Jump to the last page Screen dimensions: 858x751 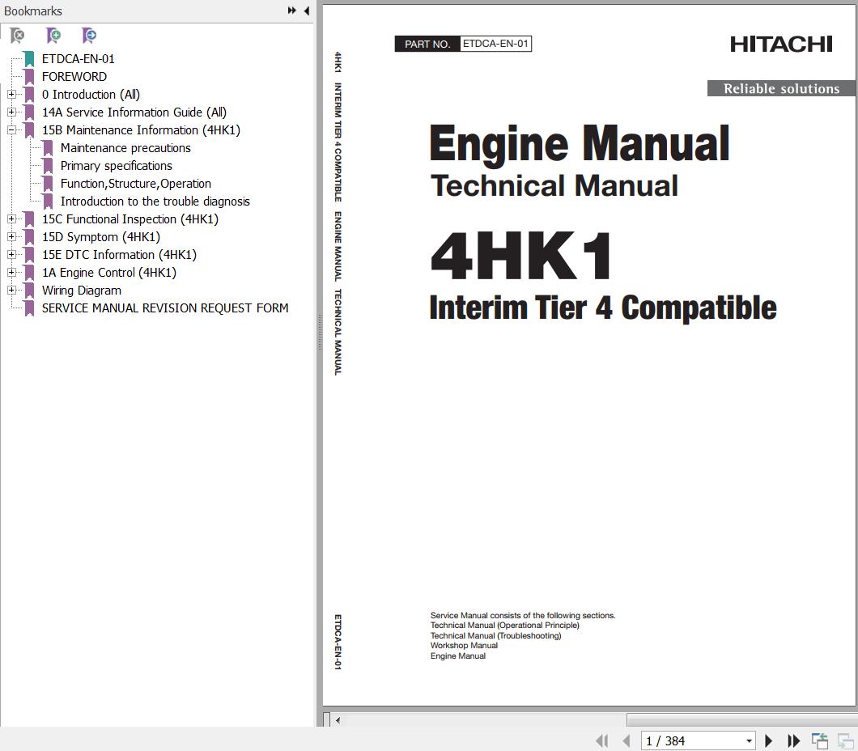pos(793,740)
